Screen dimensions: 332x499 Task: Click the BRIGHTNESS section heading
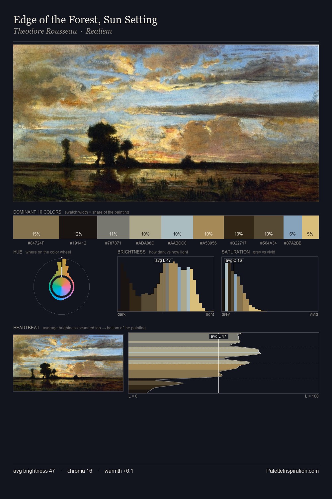(x=131, y=252)
